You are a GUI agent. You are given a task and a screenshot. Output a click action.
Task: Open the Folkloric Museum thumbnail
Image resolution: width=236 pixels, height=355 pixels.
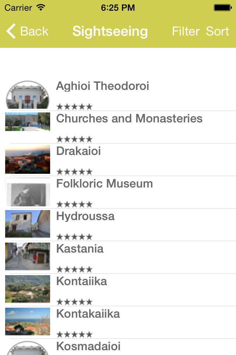[28, 192]
